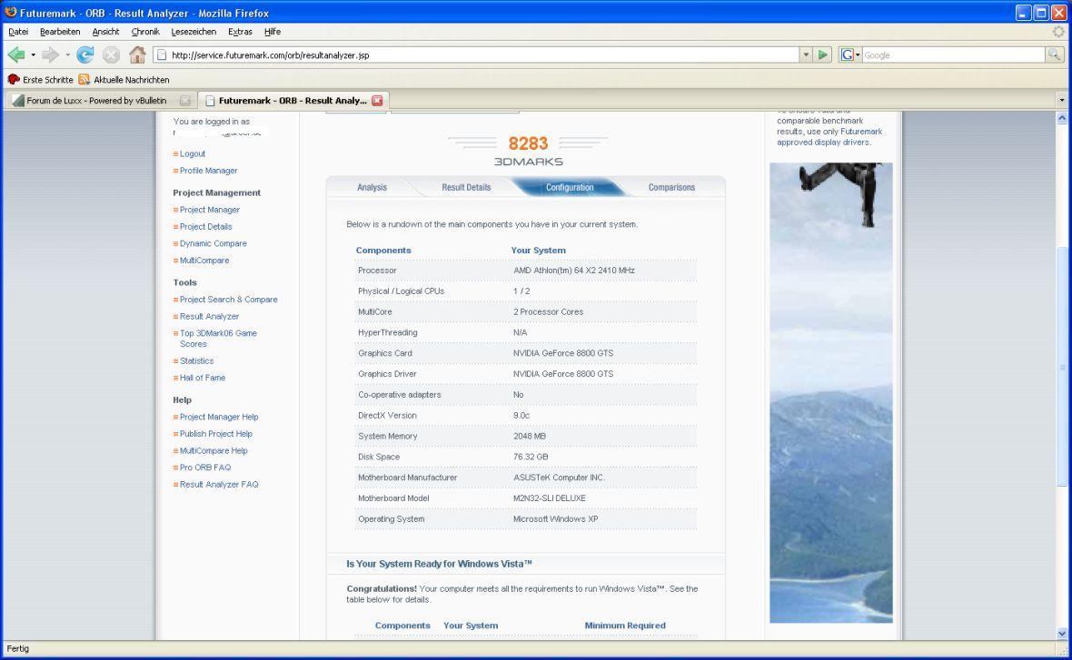Click the Microsoft Windows XP operating system value
This screenshot has height=660, width=1072.
555,519
